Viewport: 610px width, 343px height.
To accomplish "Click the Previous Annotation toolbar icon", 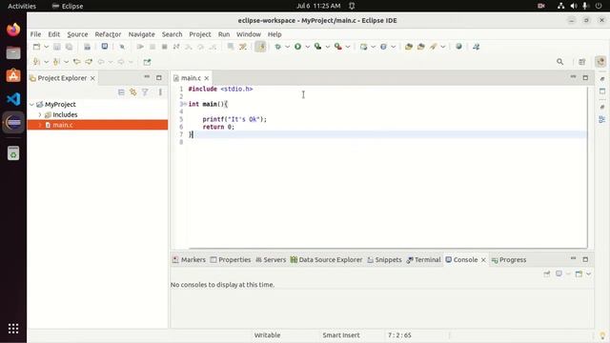I will point(56,62).
